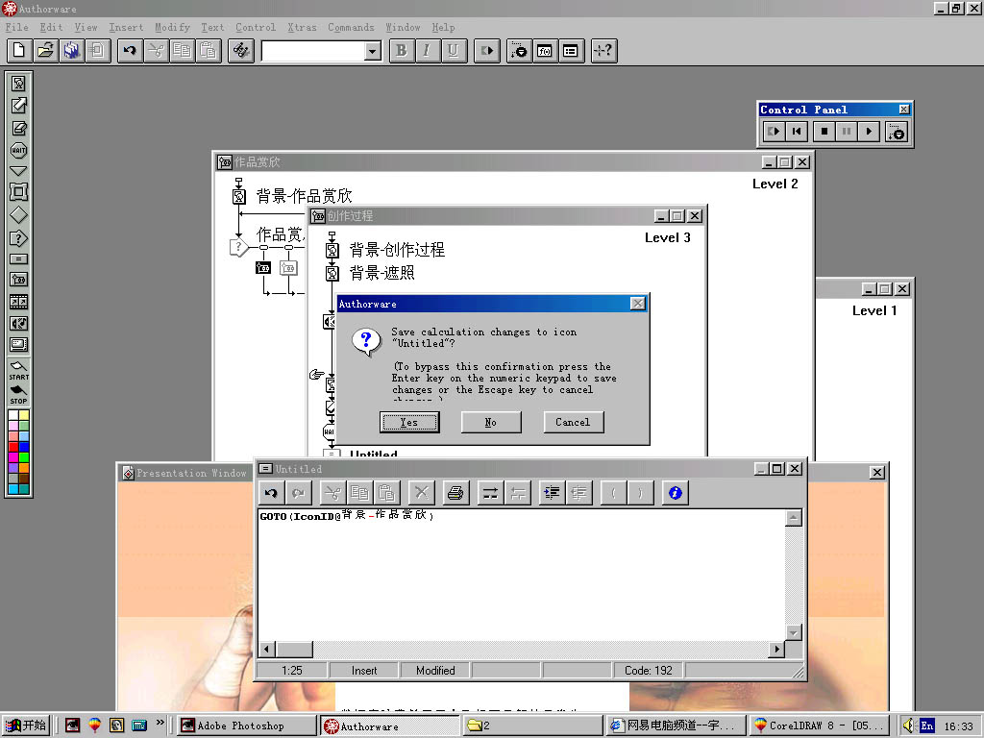Click Undo in the main toolbar
This screenshot has width=984, height=738.
pos(130,50)
